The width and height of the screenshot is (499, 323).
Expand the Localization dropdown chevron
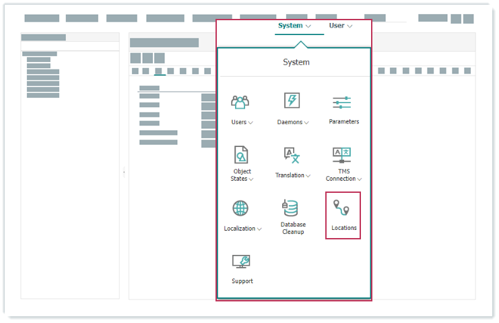click(259, 229)
